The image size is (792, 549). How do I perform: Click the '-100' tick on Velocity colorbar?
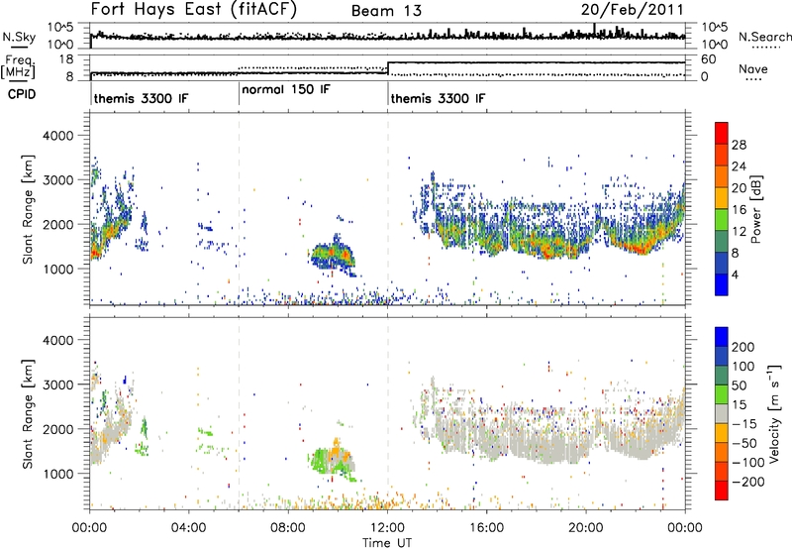pyautogui.click(x=747, y=462)
